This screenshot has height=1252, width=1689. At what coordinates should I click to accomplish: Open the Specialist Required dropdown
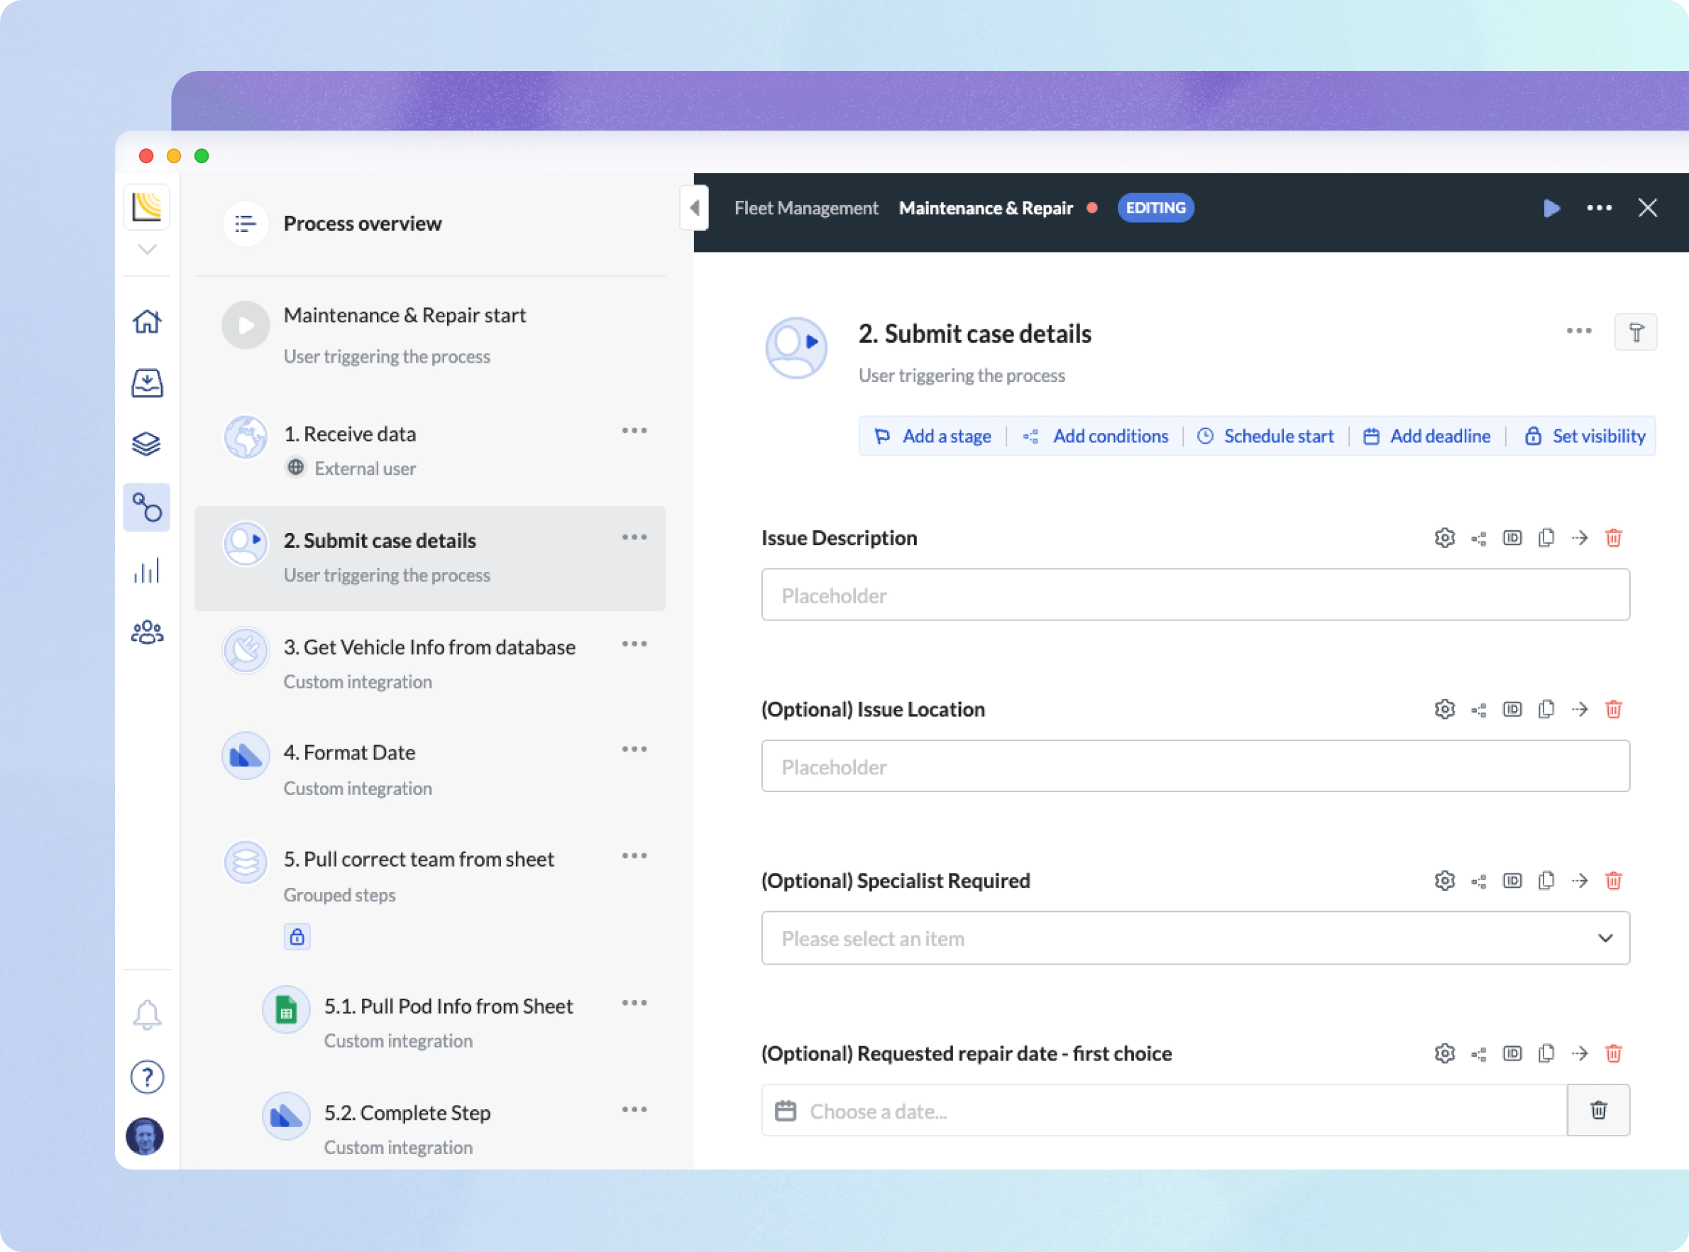click(1195, 938)
